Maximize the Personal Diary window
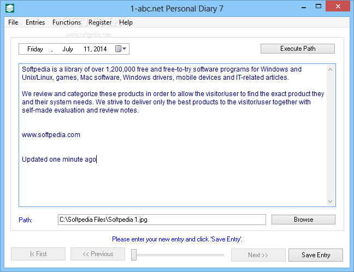The image size is (354, 272). [318, 7]
